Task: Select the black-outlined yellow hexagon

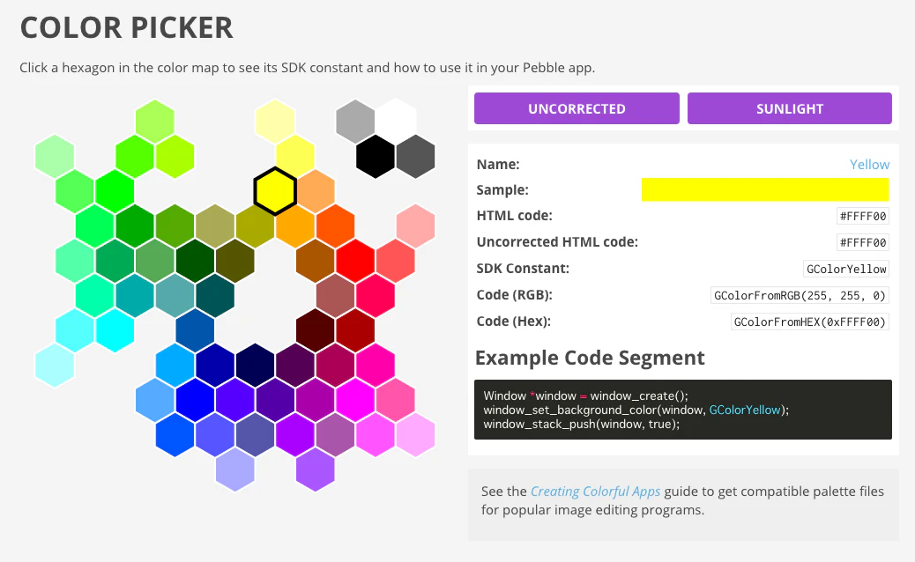Action: [x=275, y=191]
